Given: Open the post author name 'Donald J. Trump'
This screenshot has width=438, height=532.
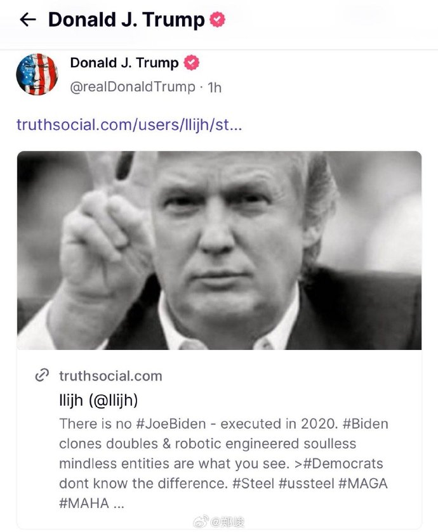Looking at the screenshot, I should point(124,63).
